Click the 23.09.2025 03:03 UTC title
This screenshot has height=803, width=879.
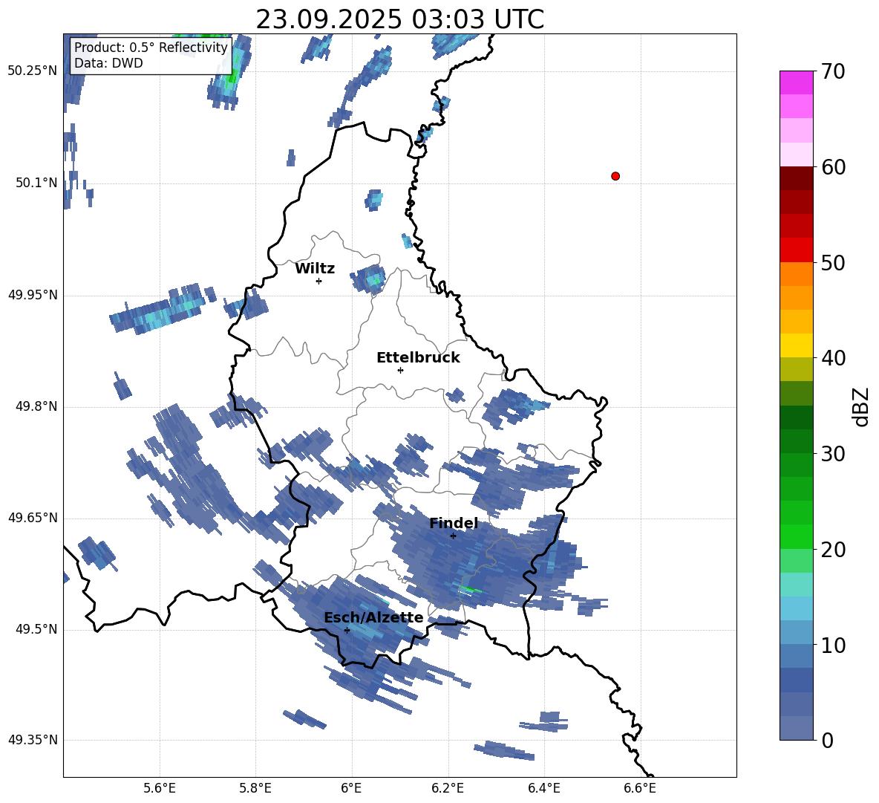(x=399, y=19)
